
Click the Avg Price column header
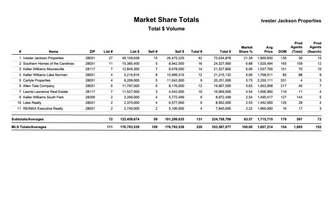pyautogui.click(x=269, y=49)
